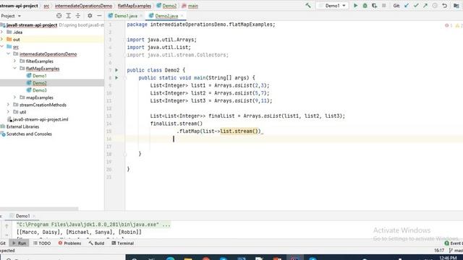Screen dimensions: 463x260
Task: Open Project panel gear options
Action: point(90,16)
